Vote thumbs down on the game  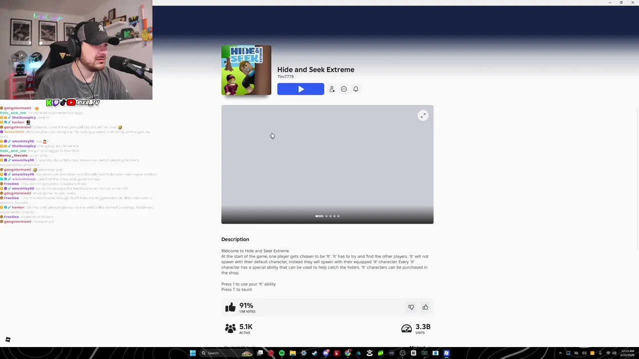tap(411, 307)
